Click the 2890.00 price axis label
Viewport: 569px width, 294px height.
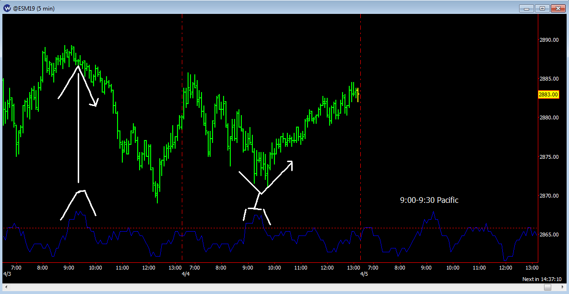[x=549, y=39]
